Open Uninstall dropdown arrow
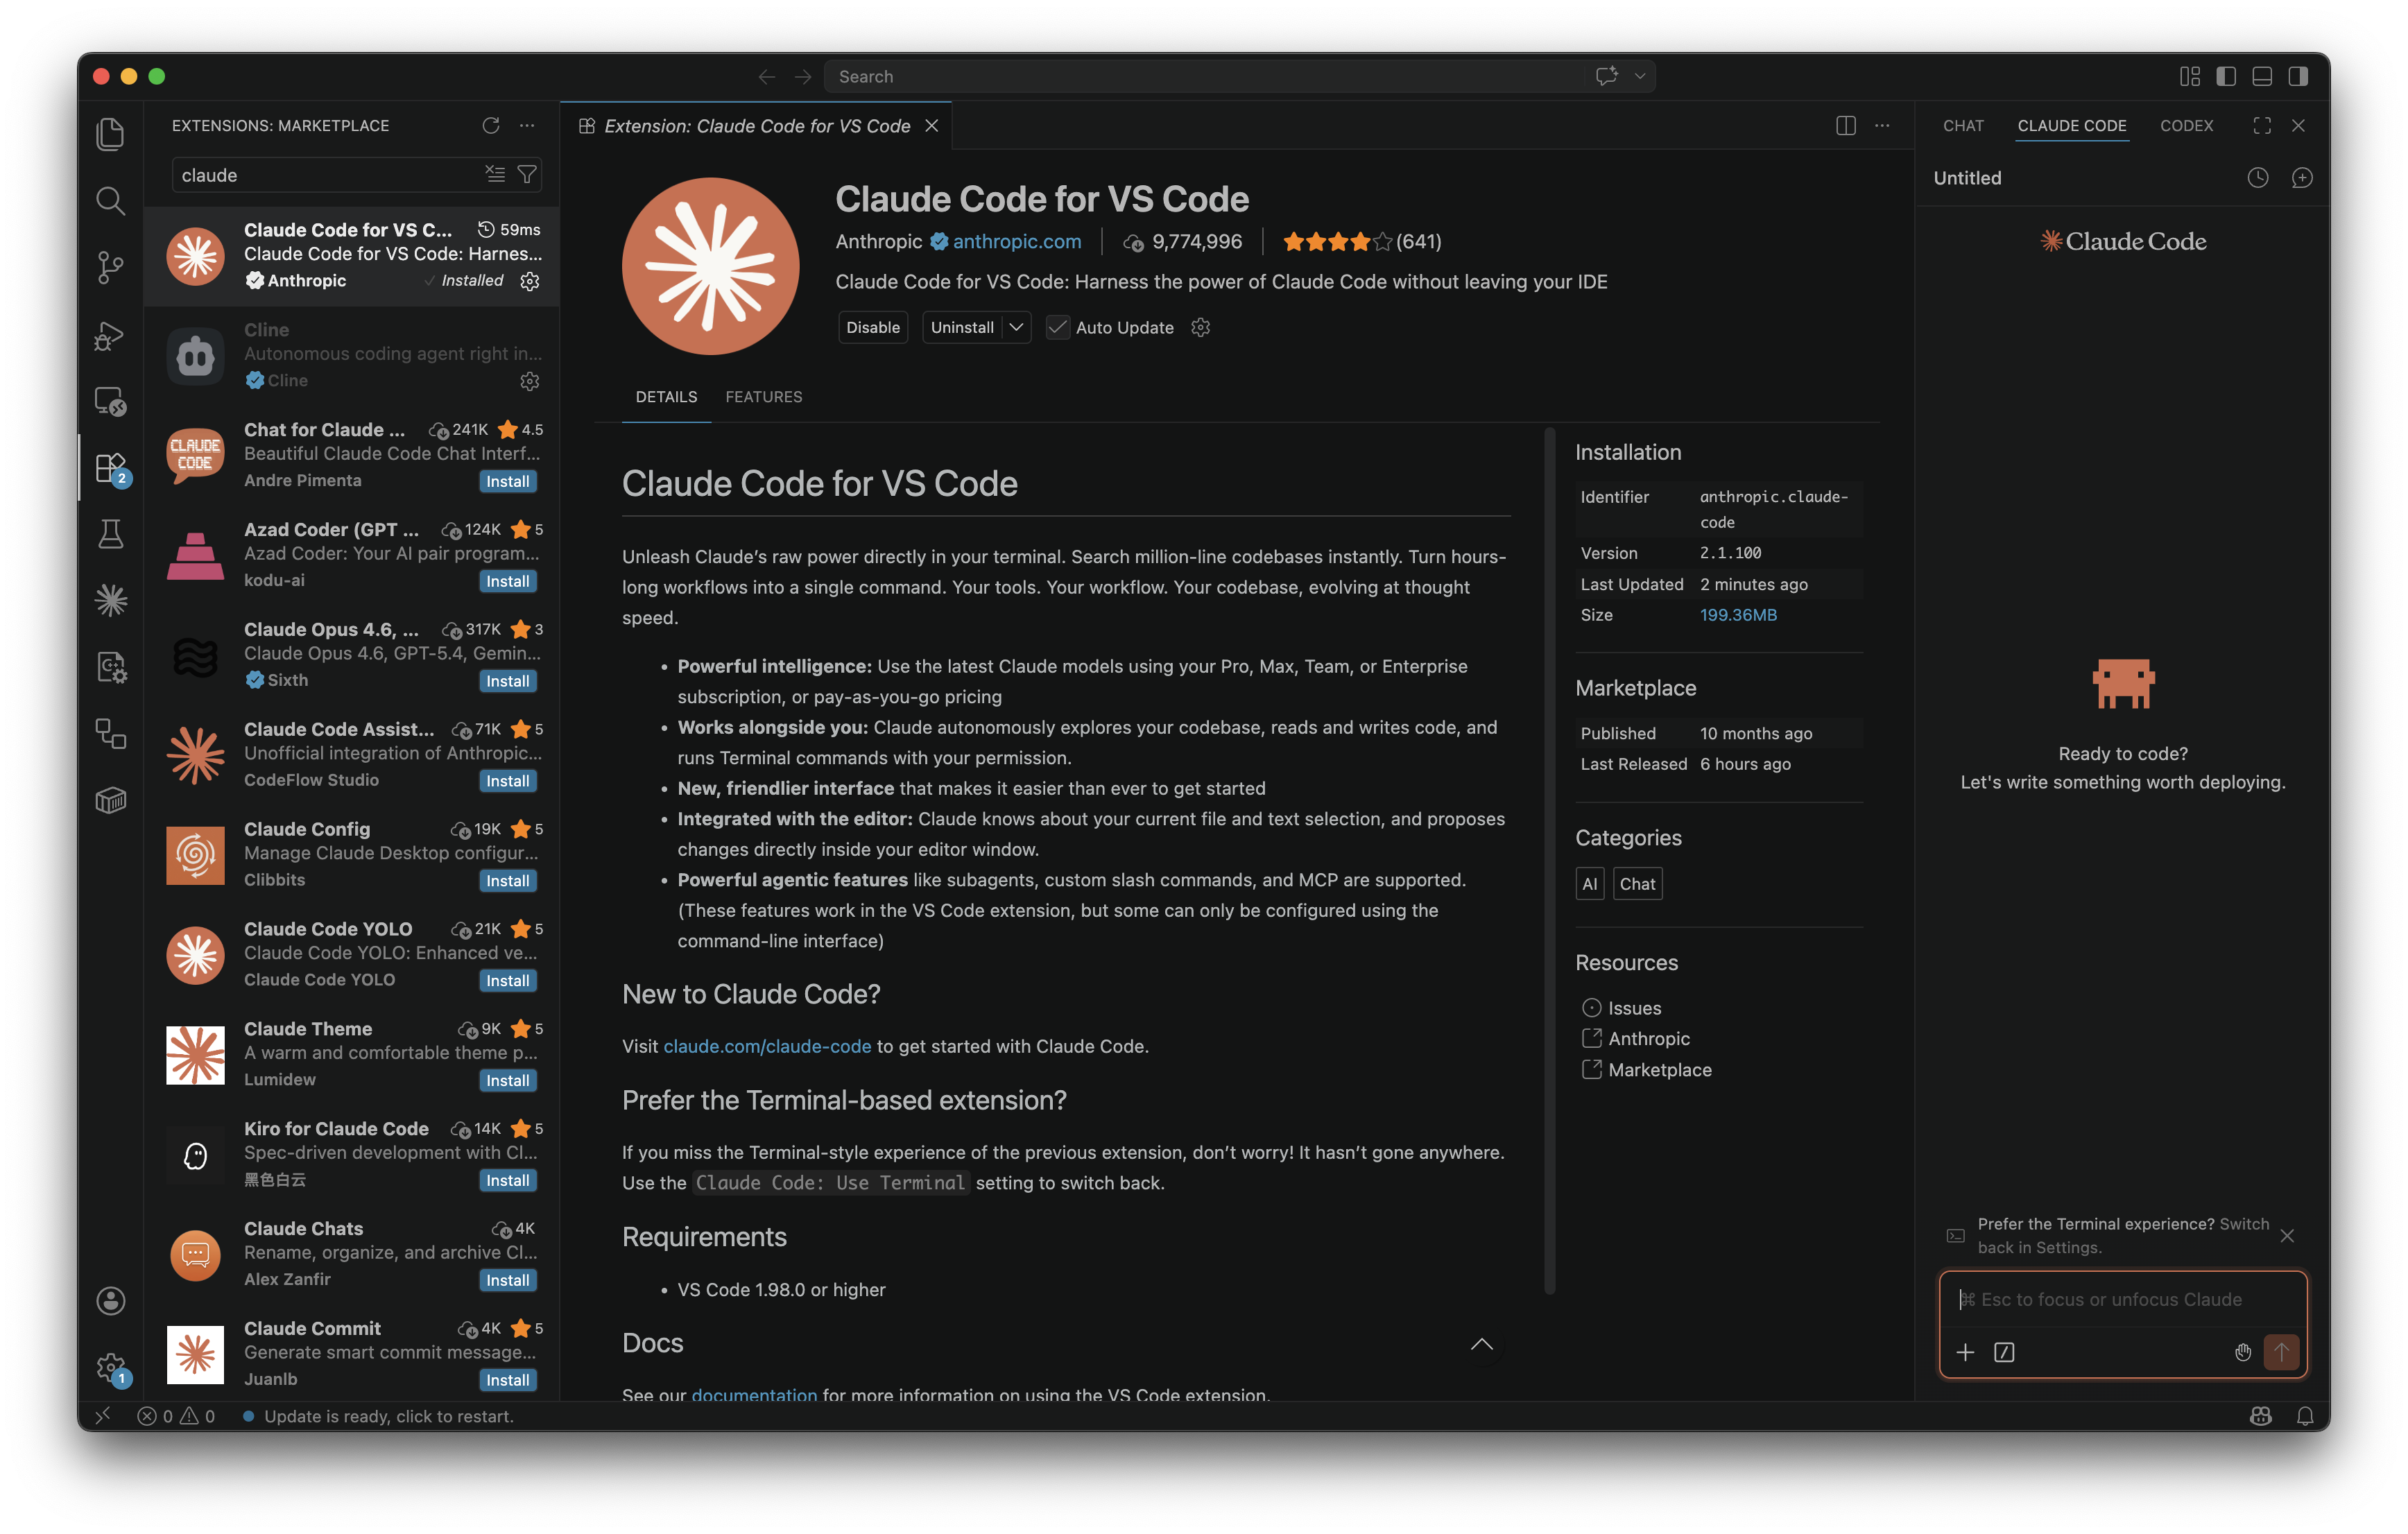 1017,327
